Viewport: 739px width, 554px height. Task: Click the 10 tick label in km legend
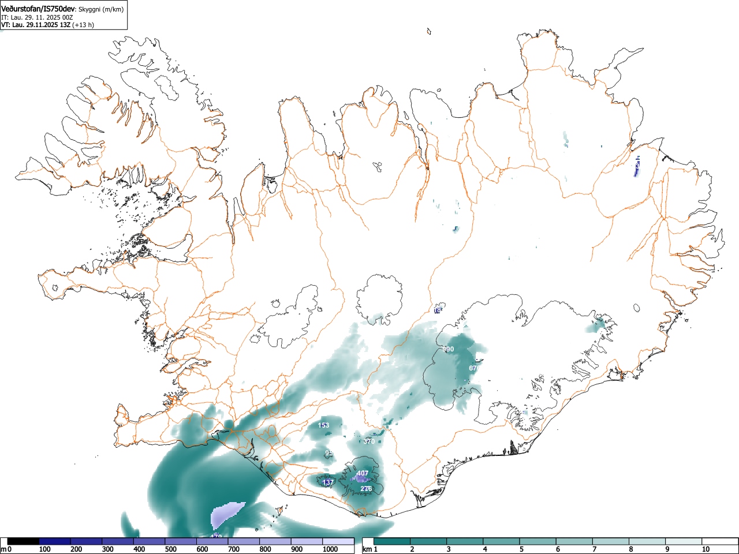point(706,549)
